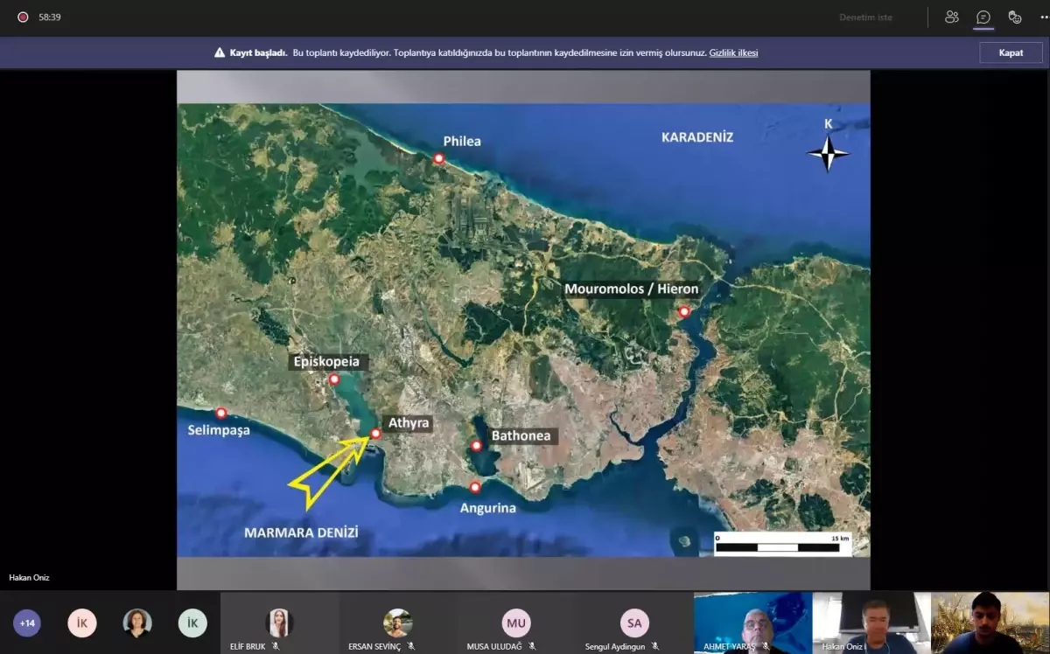Image resolution: width=1050 pixels, height=654 pixels.
Task: Select the İK avatar beside ELİF BRUK's tile
Action: (192, 623)
